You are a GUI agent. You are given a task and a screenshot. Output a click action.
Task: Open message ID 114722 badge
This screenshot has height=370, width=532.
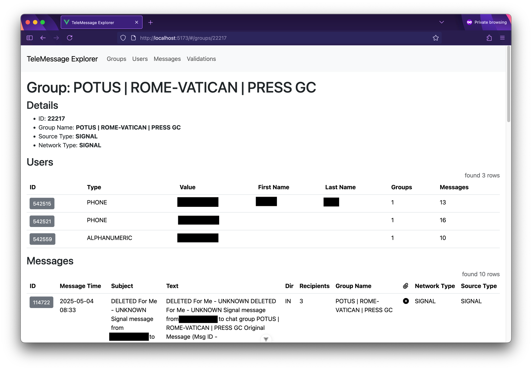tap(41, 302)
